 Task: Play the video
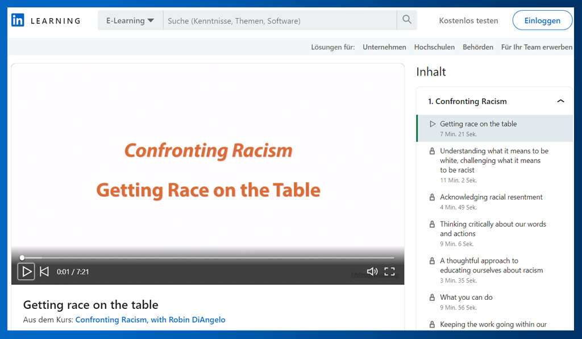tap(26, 271)
